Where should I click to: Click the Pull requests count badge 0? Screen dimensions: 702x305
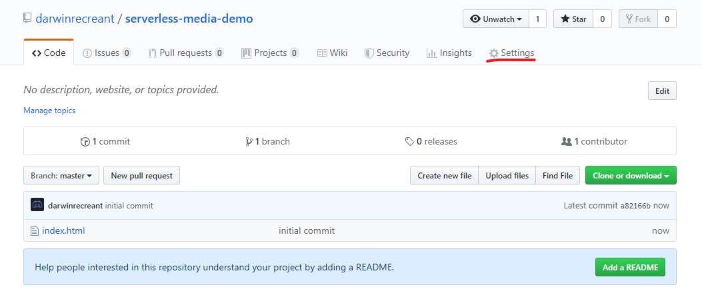point(219,53)
